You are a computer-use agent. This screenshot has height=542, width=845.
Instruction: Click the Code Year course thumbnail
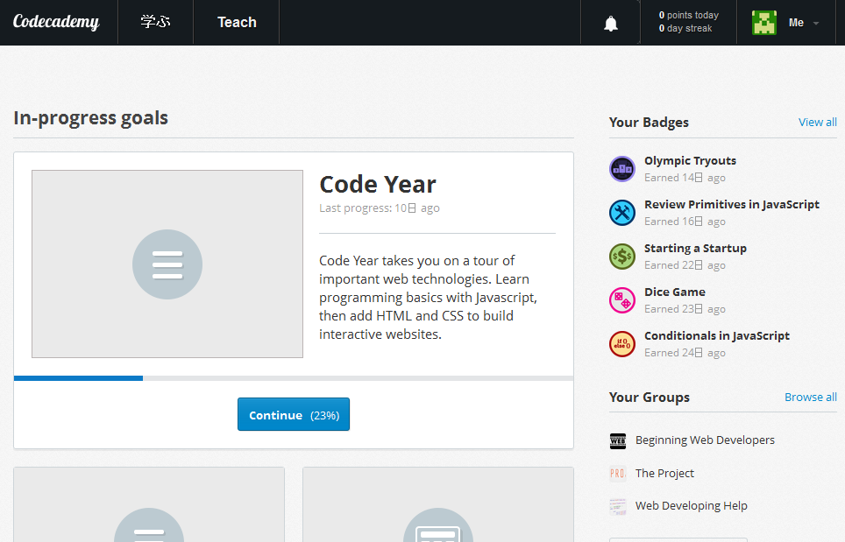click(x=167, y=264)
